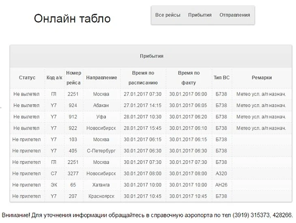Select flight number 405 cell

(73, 151)
